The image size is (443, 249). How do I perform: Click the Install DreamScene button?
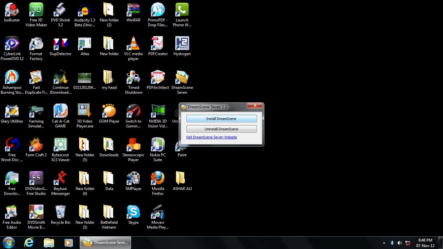tap(221, 119)
